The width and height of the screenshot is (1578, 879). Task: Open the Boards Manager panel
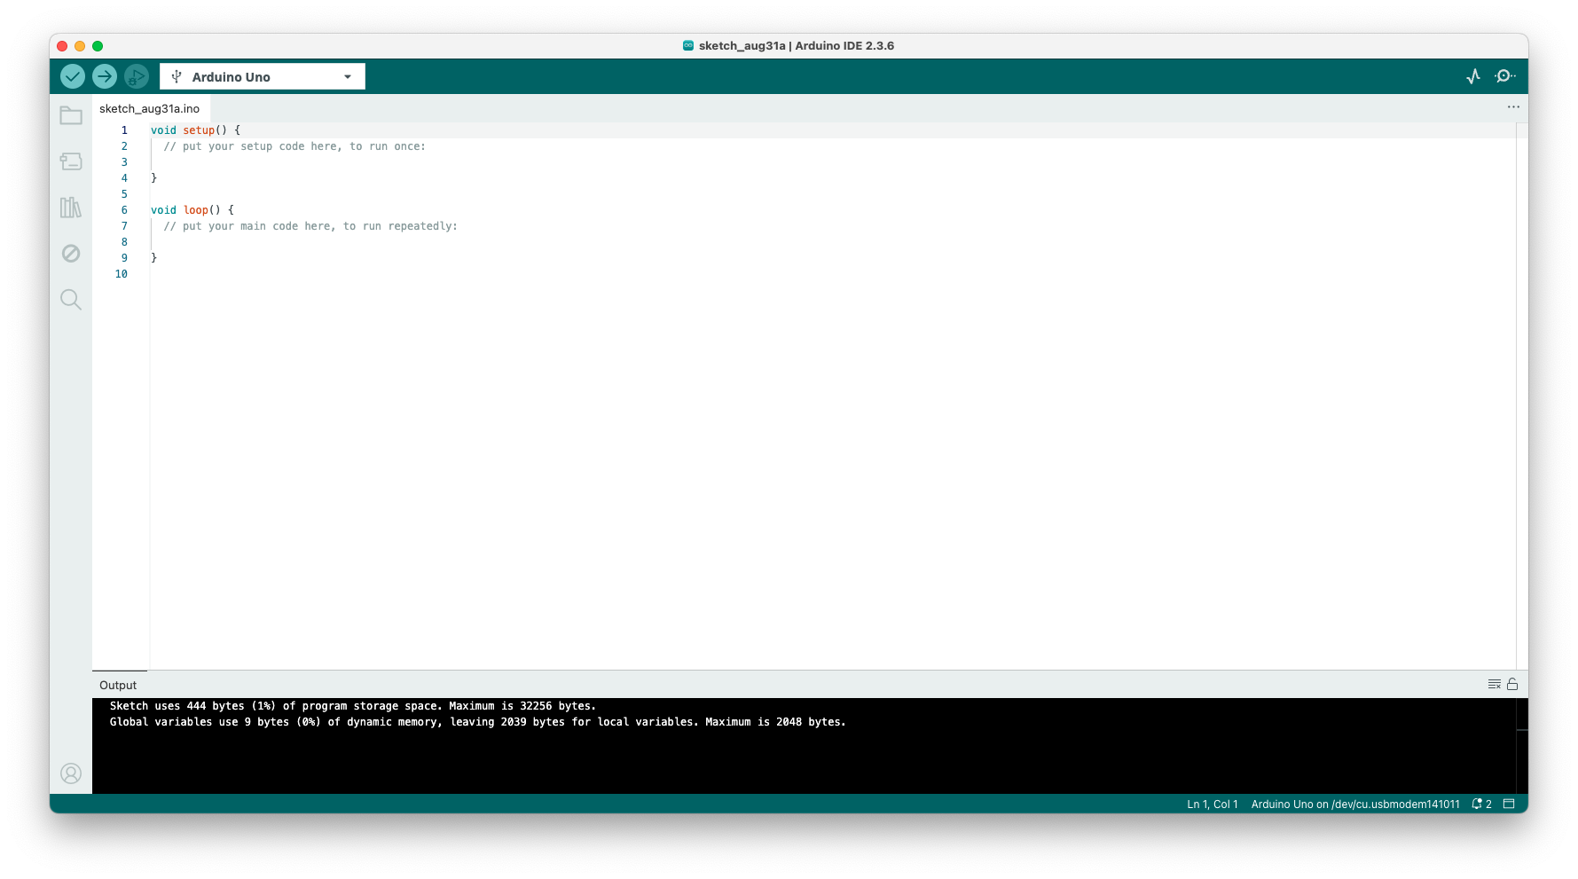point(71,161)
